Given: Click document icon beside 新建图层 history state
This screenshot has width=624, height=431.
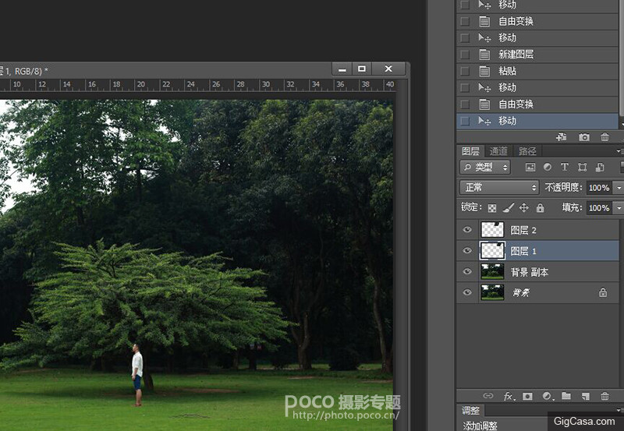Looking at the screenshot, I should click(x=484, y=55).
